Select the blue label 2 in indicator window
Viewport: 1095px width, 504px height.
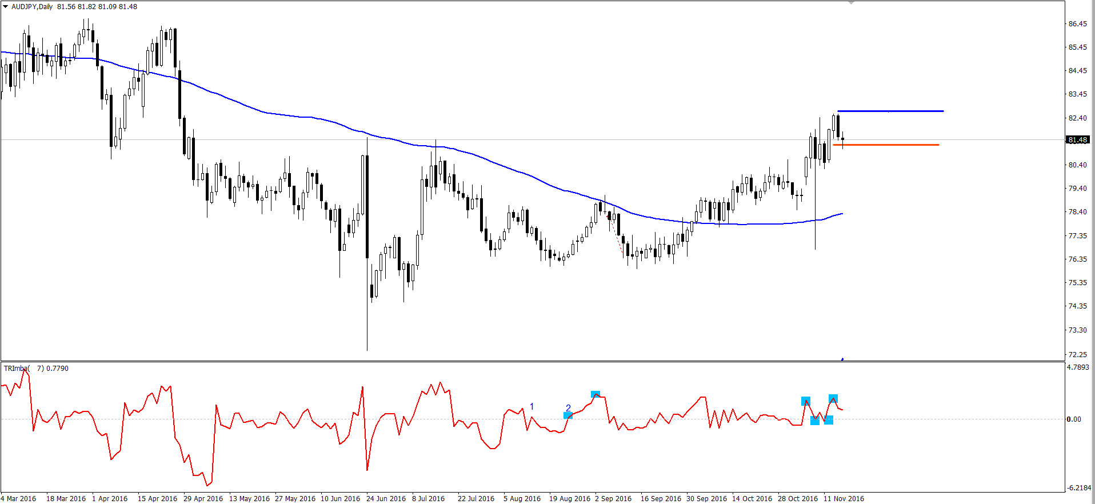(568, 408)
